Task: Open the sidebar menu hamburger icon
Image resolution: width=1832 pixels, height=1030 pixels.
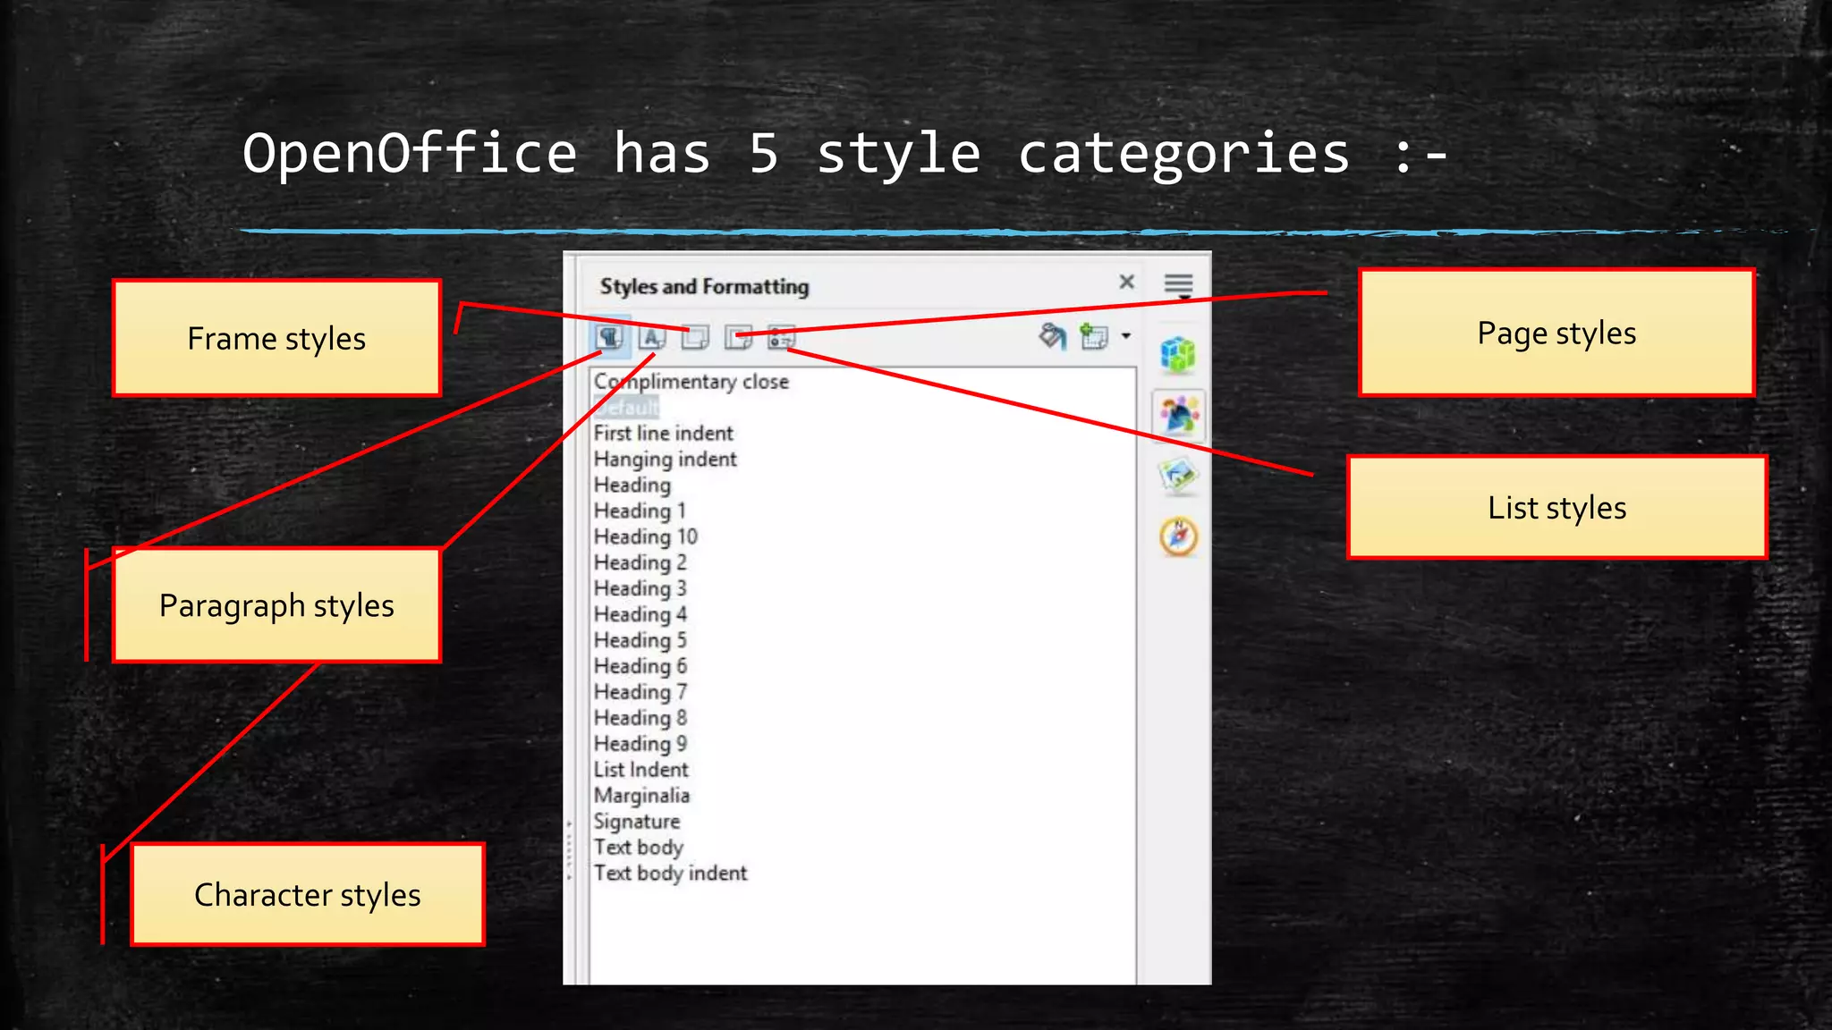Action: point(1178,284)
